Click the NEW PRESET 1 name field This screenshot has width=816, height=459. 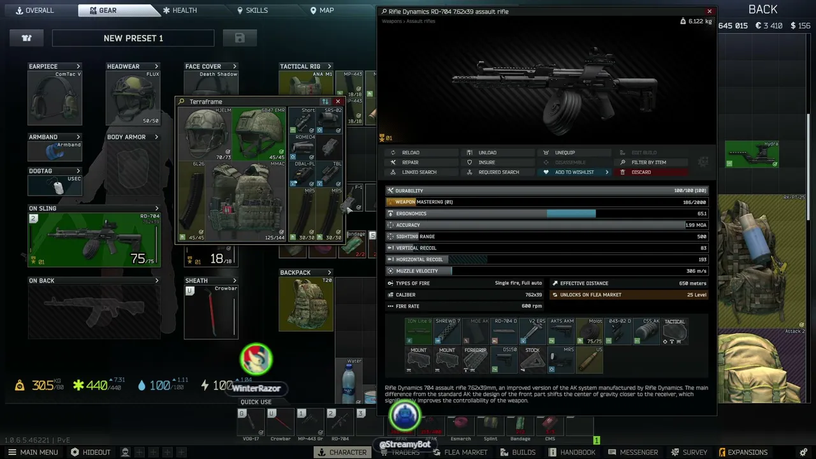click(x=133, y=38)
